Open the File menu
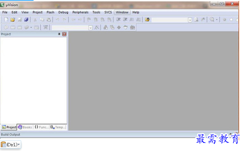Image resolution: width=243 pixels, height=151 pixels. point(5,12)
